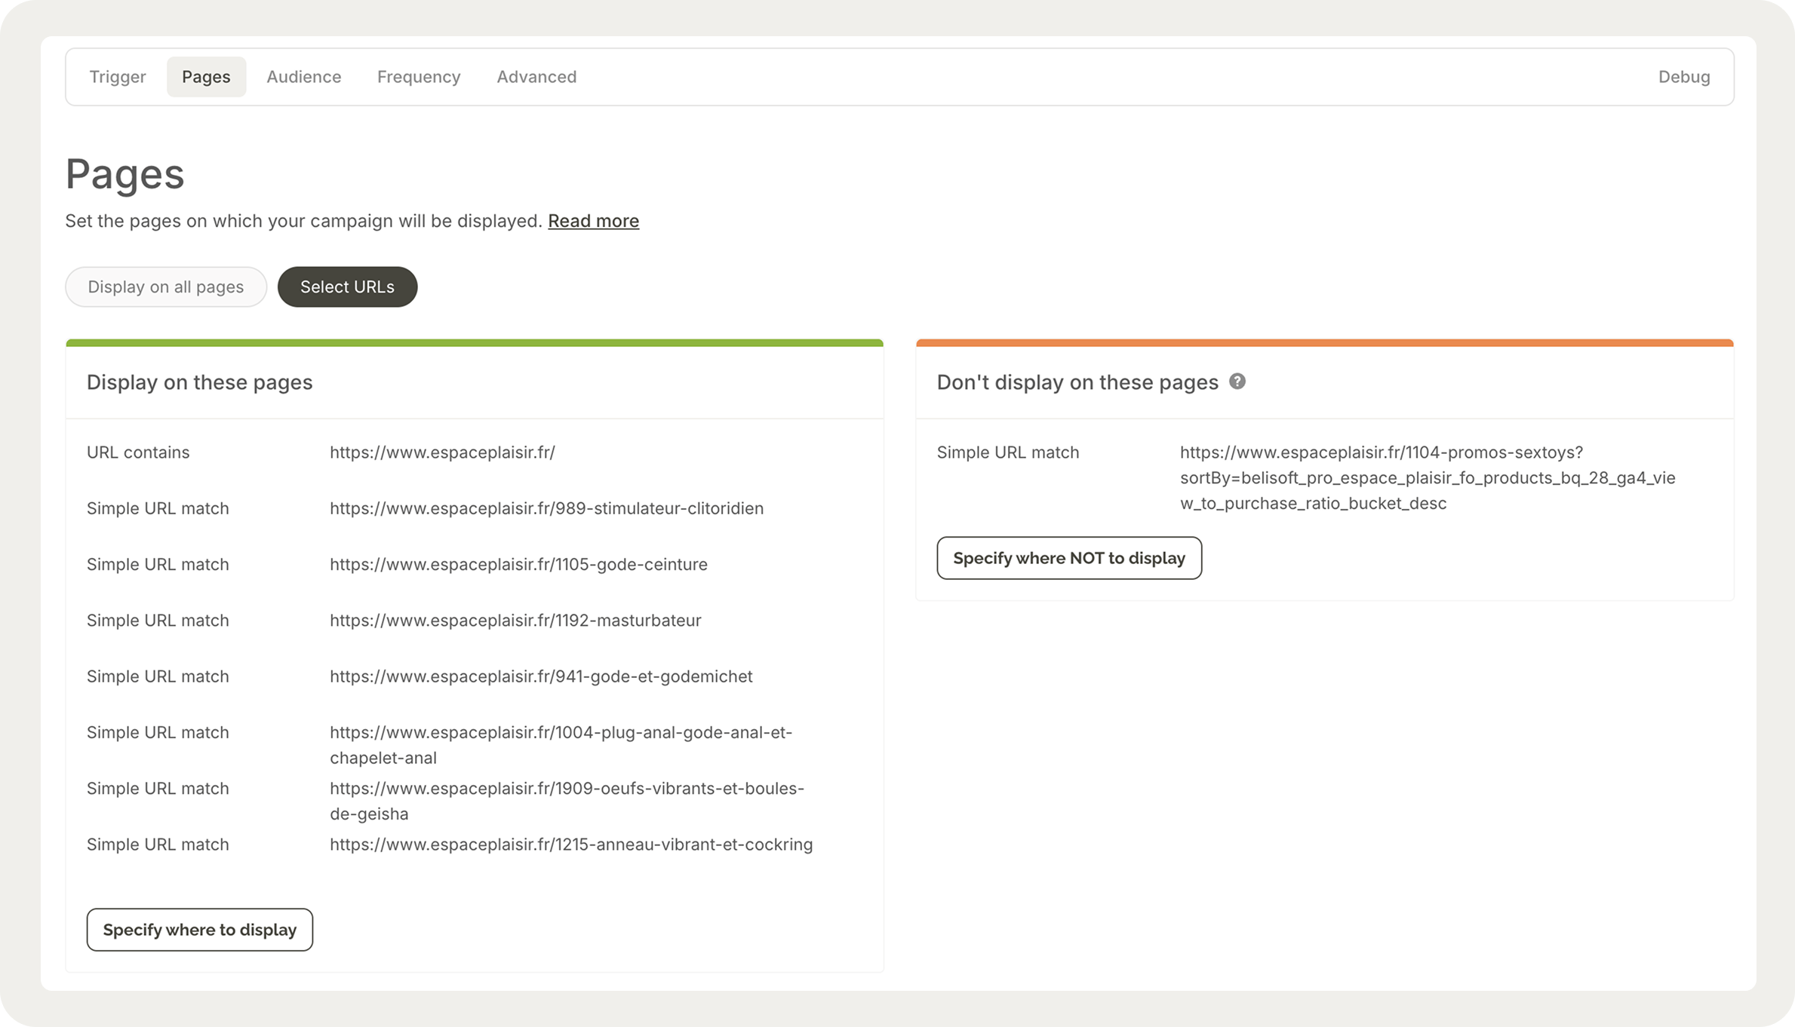The height and width of the screenshot is (1027, 1795).
Task: Select the 1105-gode-ceinture URL entry
Action: (x=518, y=564)
